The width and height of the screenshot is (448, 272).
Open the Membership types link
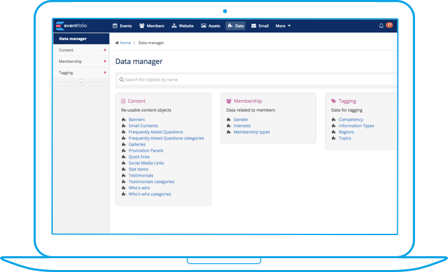coord(252,132)
